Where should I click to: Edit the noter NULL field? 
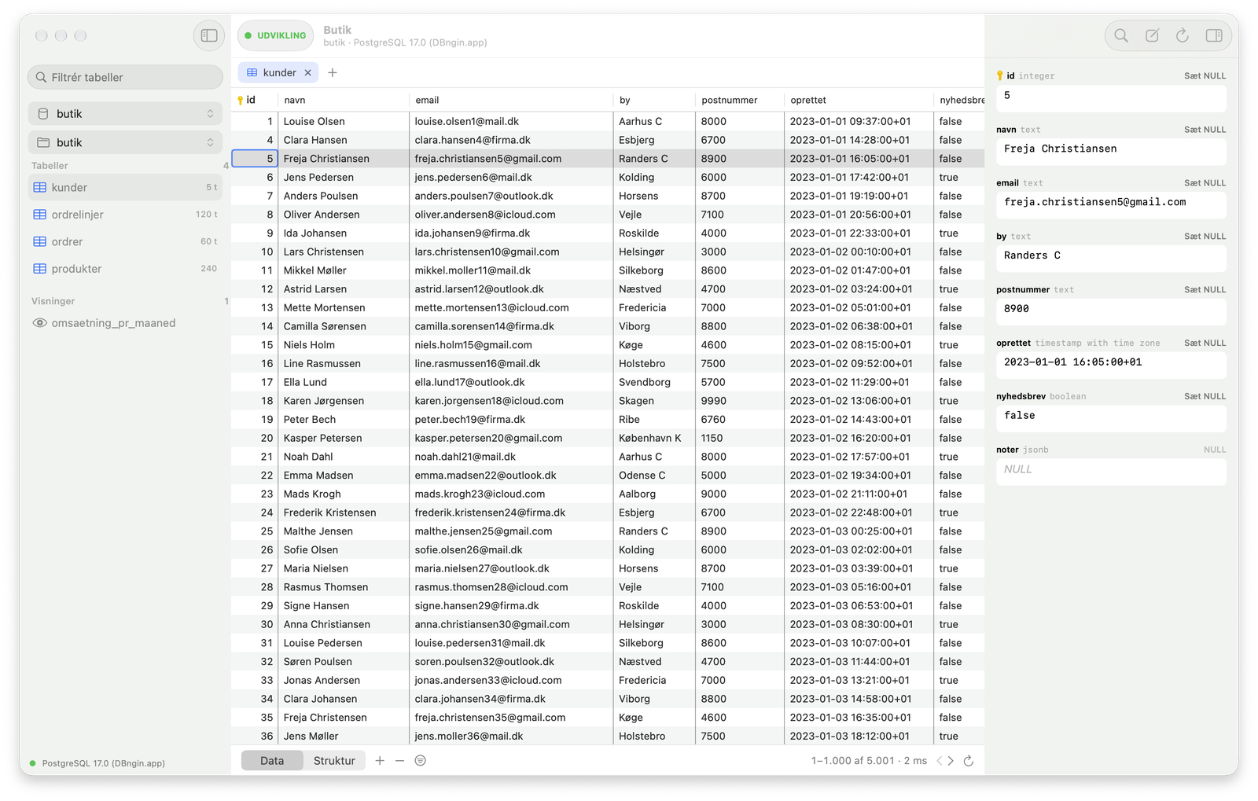point(1111,472)
